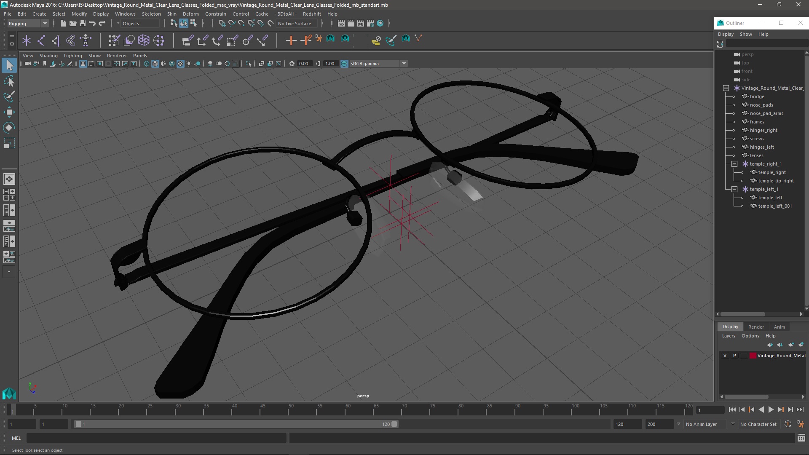Click the Redo arrow icon
This screenshot has width=809, height=455.
click(102, 24)
